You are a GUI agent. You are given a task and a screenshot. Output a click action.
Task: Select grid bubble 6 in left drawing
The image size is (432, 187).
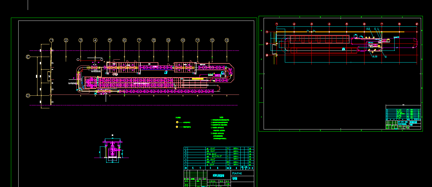(124, 40)
